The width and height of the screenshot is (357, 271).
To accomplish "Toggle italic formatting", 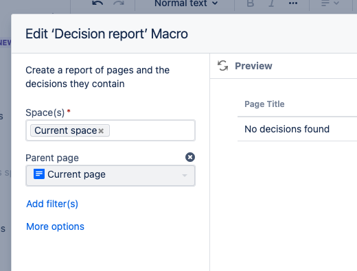I will pyautogui.click(x=271, y=3).
